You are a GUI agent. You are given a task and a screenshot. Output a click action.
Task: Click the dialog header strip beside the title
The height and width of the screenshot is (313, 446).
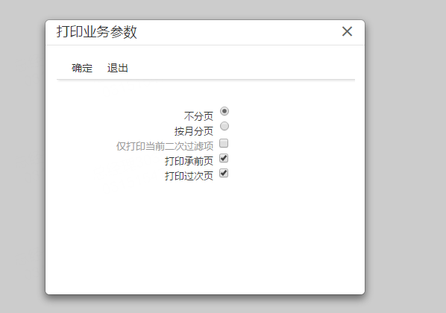tap(239, 32)
